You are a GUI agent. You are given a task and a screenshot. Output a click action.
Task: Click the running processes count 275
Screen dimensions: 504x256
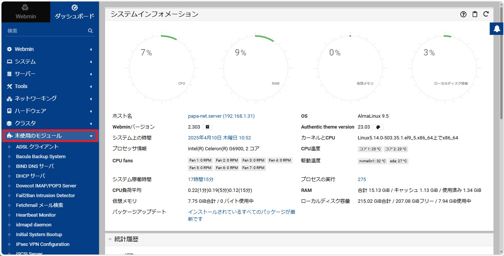[x=362, y=180]
